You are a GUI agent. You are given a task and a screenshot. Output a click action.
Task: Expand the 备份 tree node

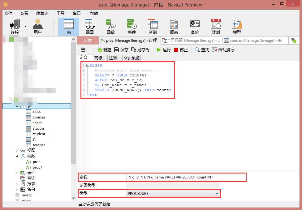17,190
